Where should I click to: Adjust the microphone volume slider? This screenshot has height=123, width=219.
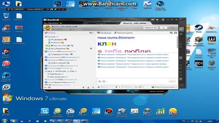(x=127, y=87)
